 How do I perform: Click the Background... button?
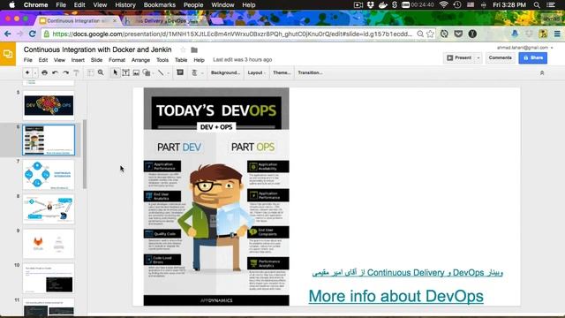(x=225, y=72)
